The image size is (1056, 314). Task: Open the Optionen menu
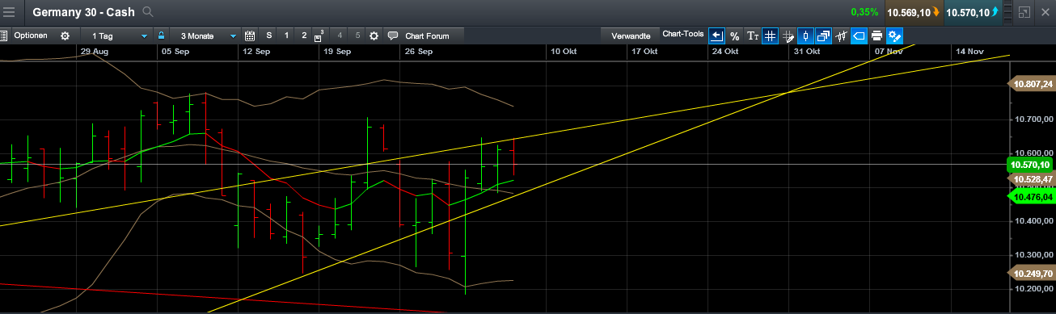(x=31, y=36)
